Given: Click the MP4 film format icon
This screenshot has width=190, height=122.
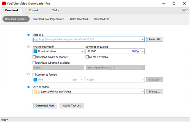Looking at the screenshot, I should tap(35, 80).
